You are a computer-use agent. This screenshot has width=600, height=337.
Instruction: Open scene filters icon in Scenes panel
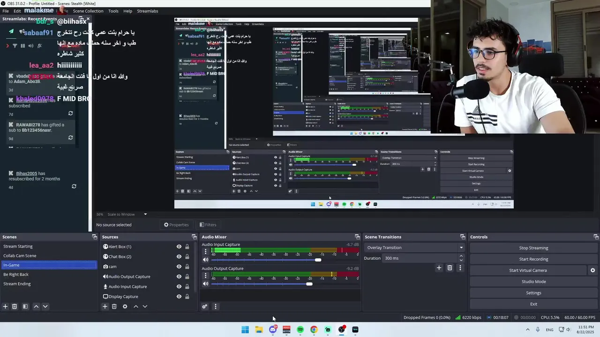click(x=25, y=307)
